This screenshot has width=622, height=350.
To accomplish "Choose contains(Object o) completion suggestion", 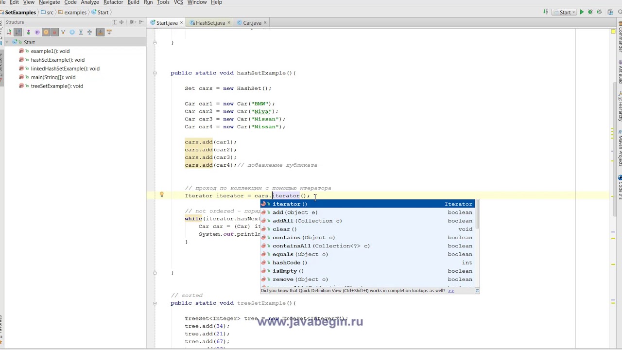I will [x=367, y=238].
